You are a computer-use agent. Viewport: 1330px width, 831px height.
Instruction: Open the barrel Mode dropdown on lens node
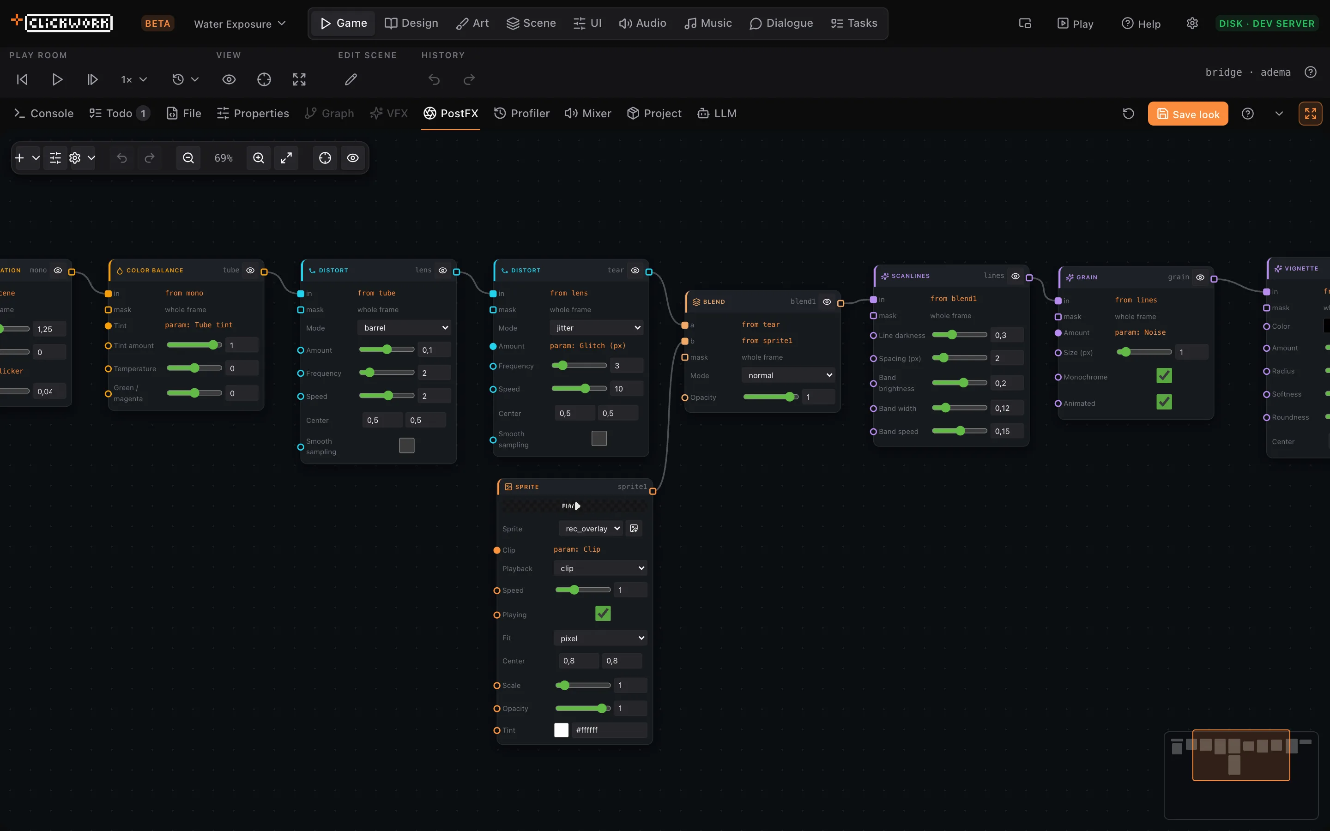[404, 328]
